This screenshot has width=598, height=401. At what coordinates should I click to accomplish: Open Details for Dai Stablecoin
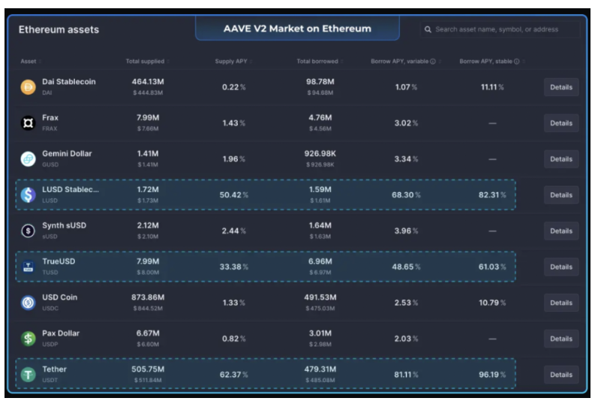point(561,87)
